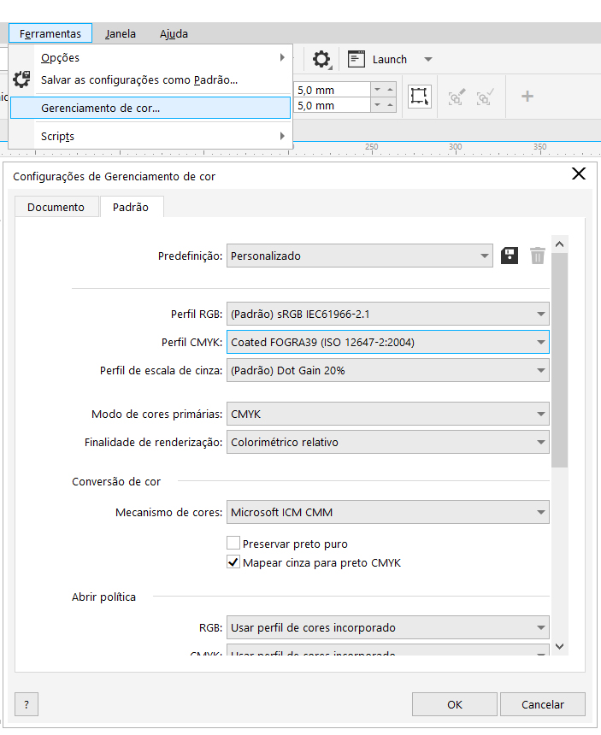Viewport: 601px width, 735px height.
Task: Switch to the Documento tab
Action: pyautogui.click(x=56, y=208)
